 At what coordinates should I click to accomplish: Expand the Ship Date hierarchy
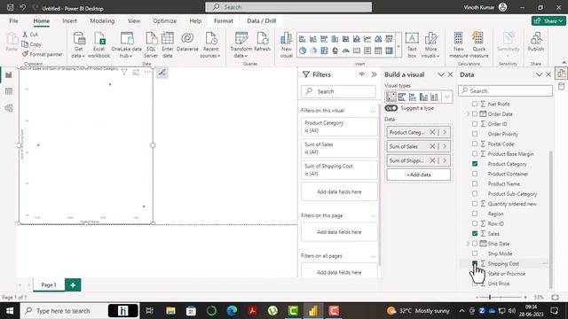click(468, 244)
